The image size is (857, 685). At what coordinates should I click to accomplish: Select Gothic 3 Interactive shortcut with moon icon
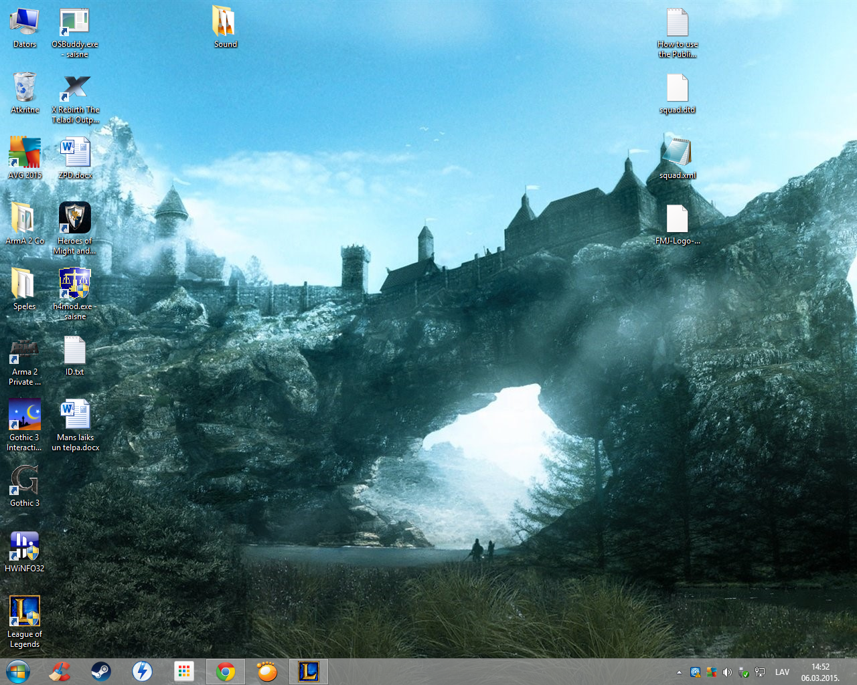pyautogui.click(x=25, y=425)
